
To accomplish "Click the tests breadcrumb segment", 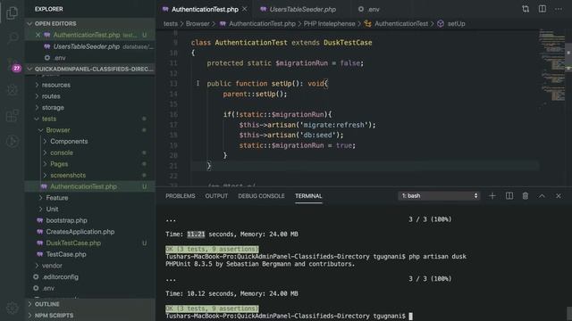I will click(x=171, y=24).
